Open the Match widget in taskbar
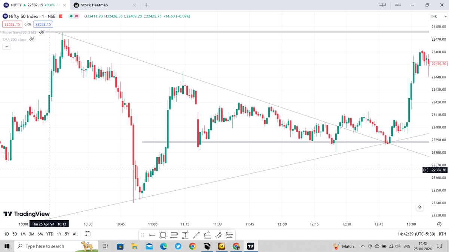The image size is (449, 252). coord(343,246)
